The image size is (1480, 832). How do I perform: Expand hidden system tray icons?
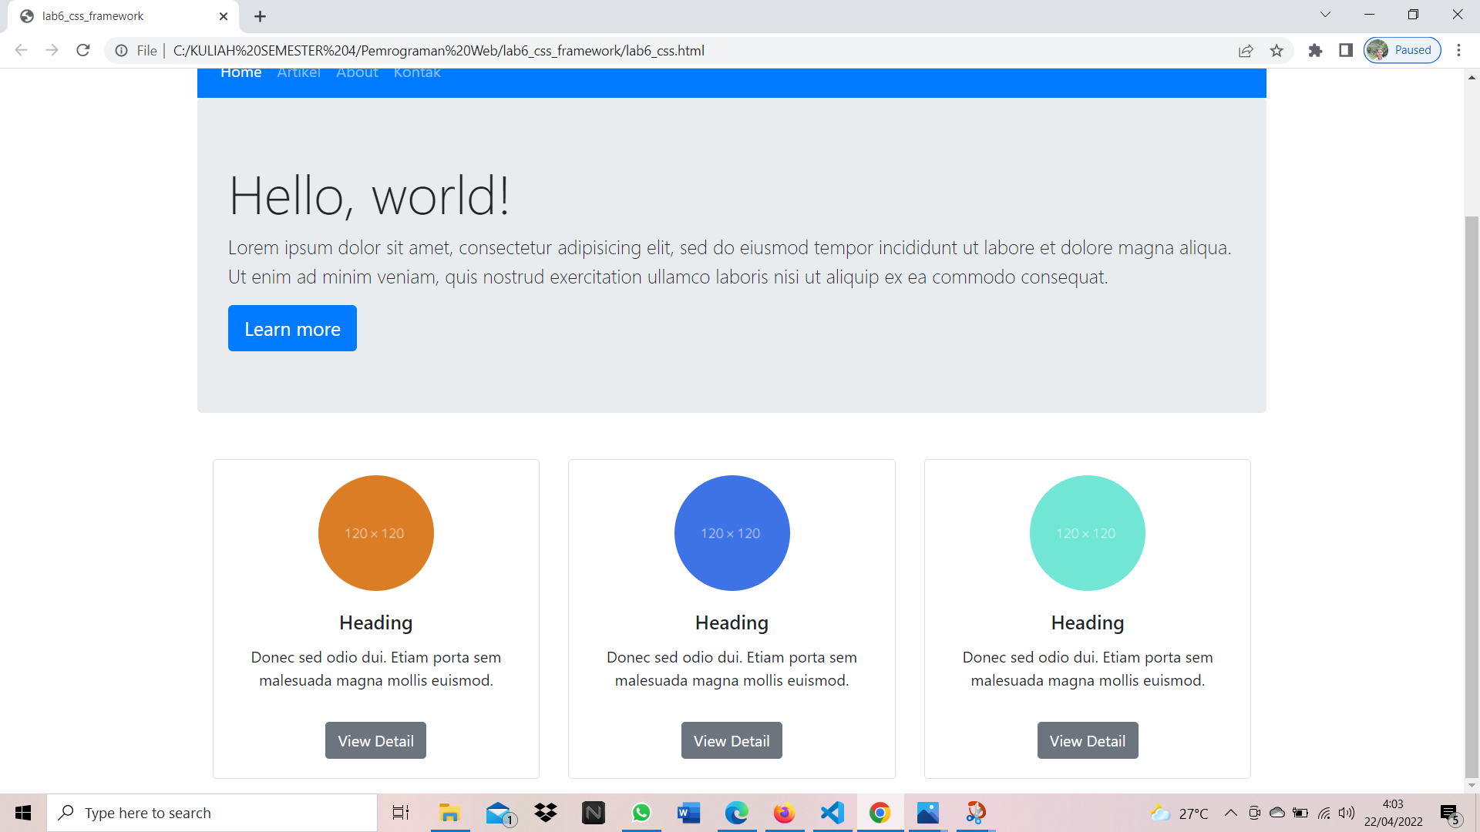click(1231, 813)
